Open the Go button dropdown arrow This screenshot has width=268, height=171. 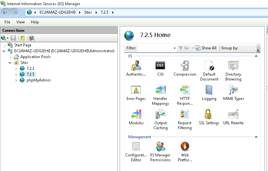tap(193, 48)
